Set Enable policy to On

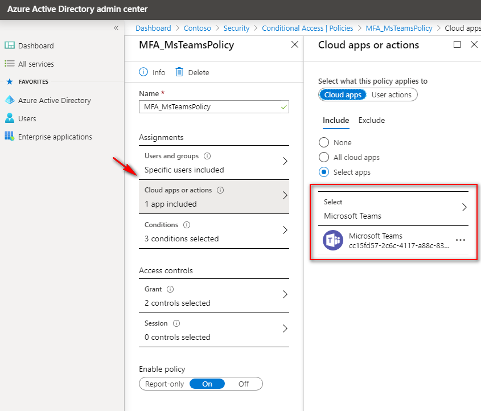[x=207, y=384]
